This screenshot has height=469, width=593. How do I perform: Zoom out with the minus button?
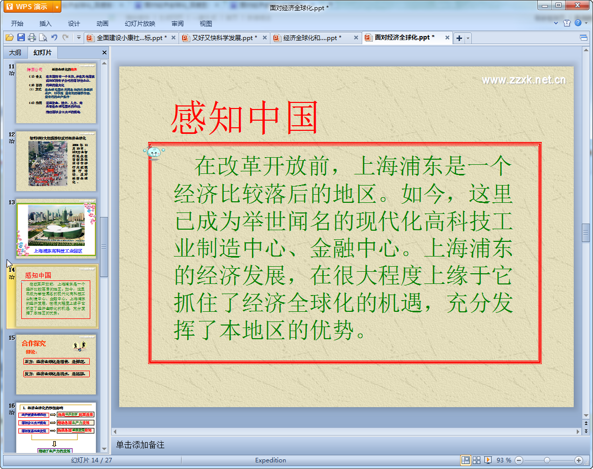pos(519,460)
